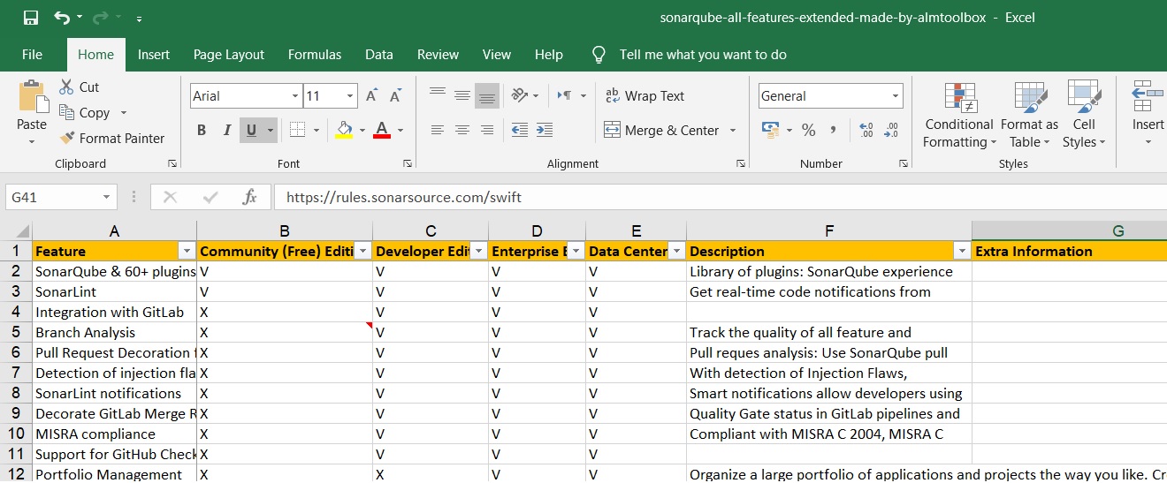Click the Save icon in the title bar
This screenshot has width=1167, height=483.
[x=31, y=18]
